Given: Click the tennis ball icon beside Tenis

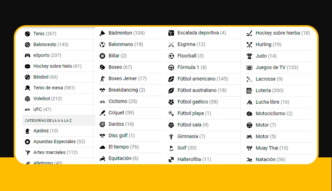Looking at the screenshot, I should point(27,34).
